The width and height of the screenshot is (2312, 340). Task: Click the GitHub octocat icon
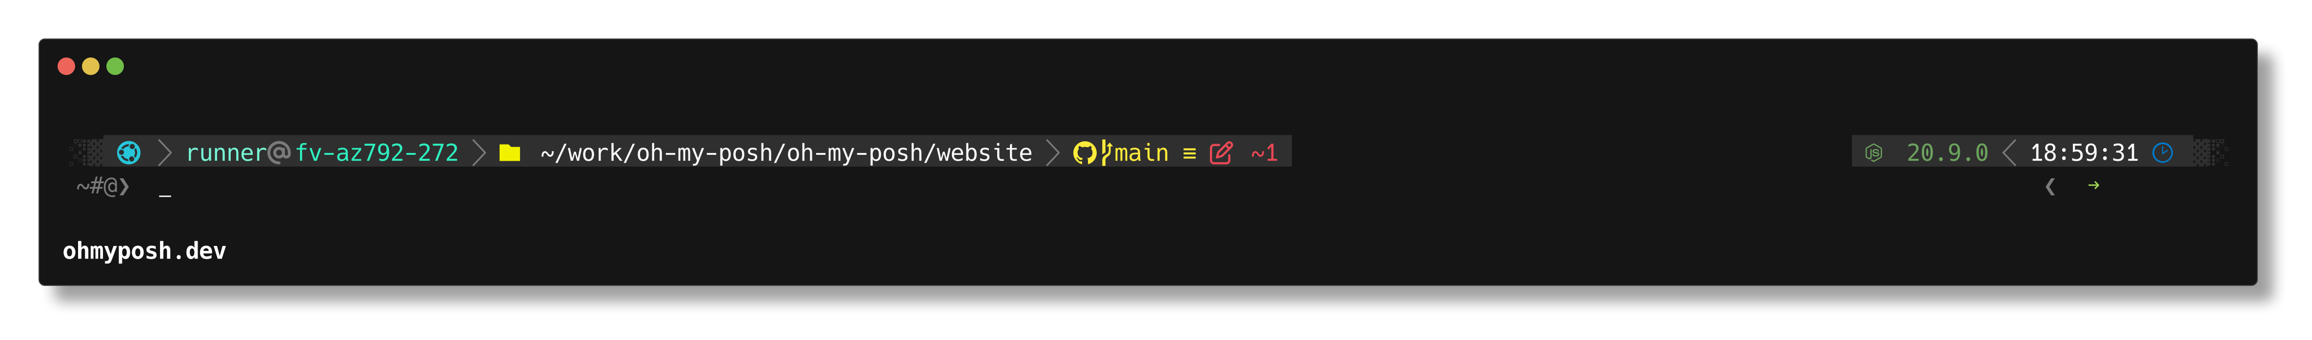[x=1084, y=152]
